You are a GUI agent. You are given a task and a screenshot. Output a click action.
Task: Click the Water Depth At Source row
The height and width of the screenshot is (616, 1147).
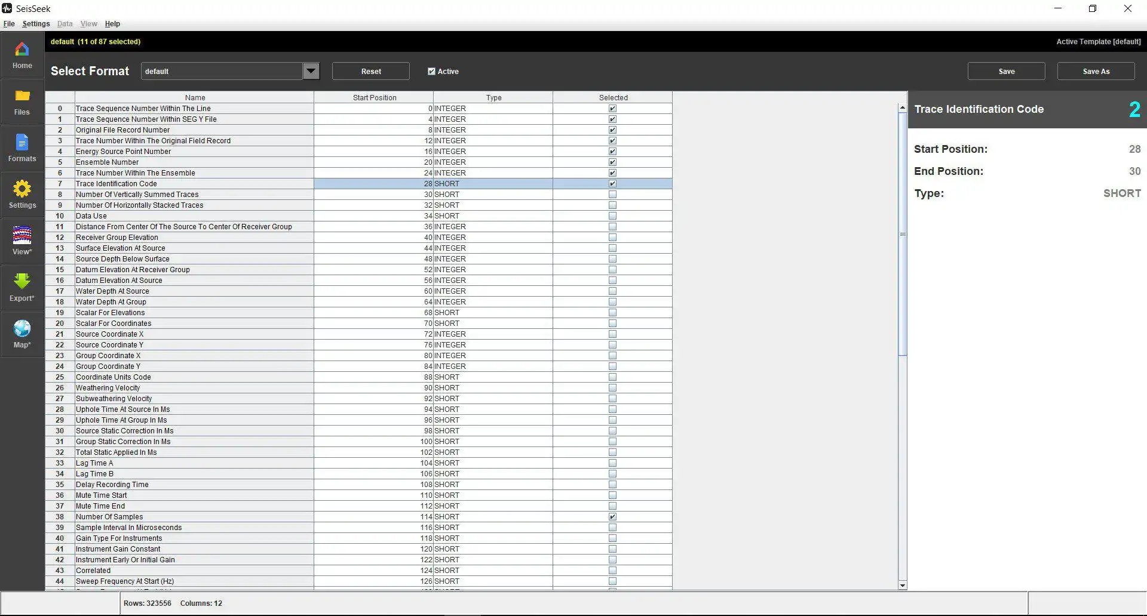click(359, 291)
